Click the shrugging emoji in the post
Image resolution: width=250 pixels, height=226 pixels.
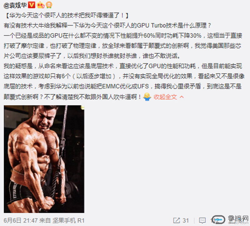pyautogui.click(x=147, y=97)
